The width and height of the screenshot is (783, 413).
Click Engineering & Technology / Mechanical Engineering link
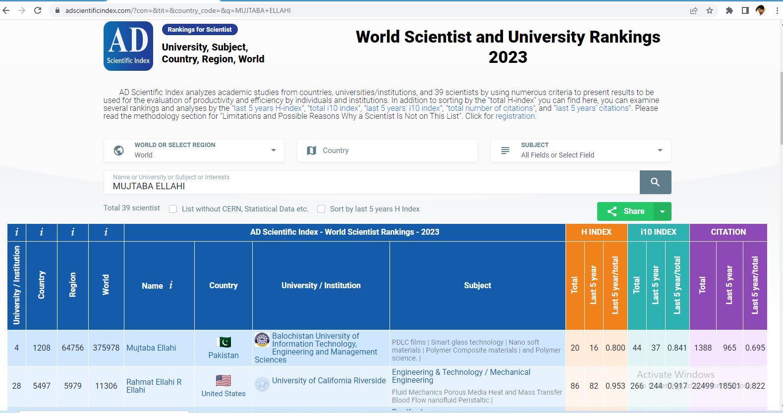coord(461,376)
